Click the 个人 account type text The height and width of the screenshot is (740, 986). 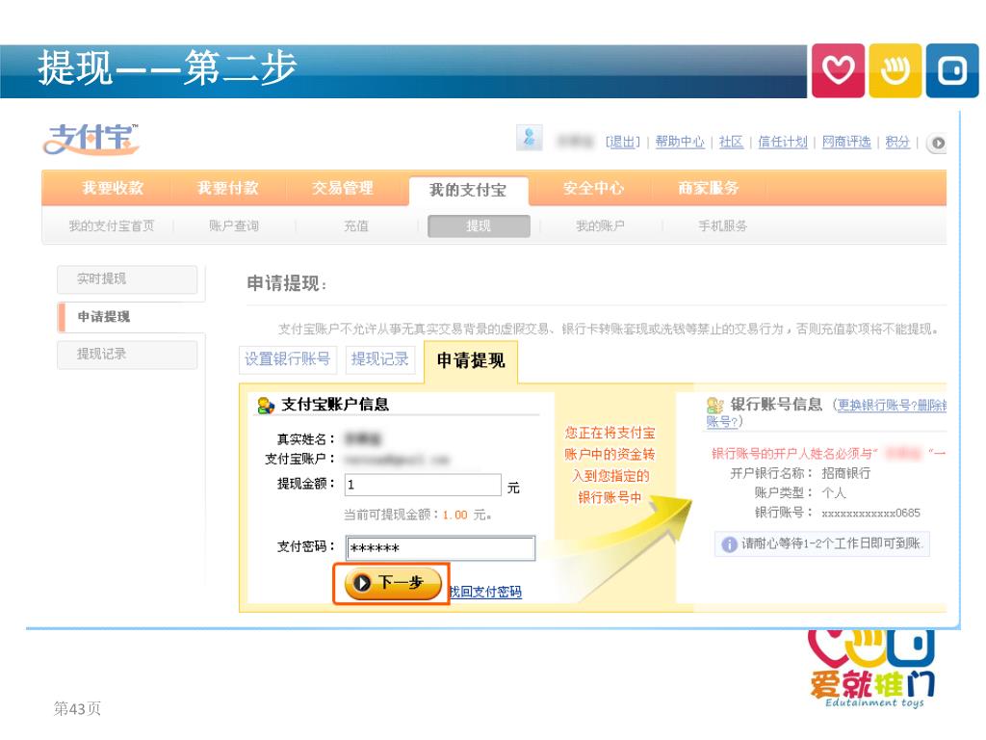[834, 493]
